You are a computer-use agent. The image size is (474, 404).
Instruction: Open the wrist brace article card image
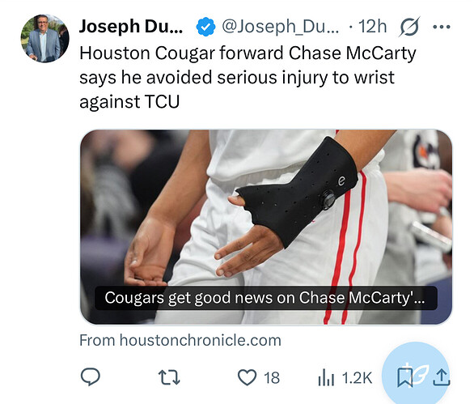(x=266, y=227)
